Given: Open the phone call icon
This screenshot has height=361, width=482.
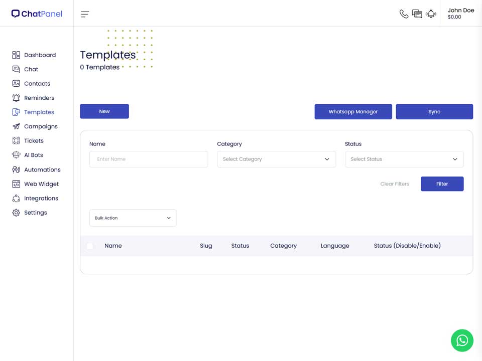Looking at the screenshot, I should click(404, 14).
